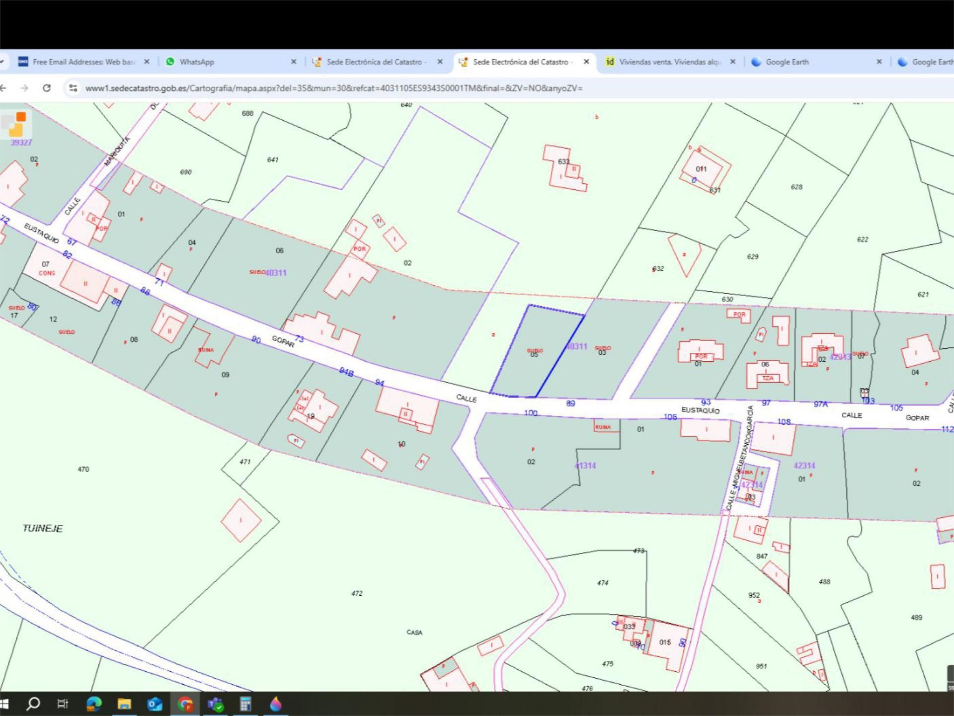Close the active Catastro map tab
Screen dimensions: 954x716
coord(586,62)
